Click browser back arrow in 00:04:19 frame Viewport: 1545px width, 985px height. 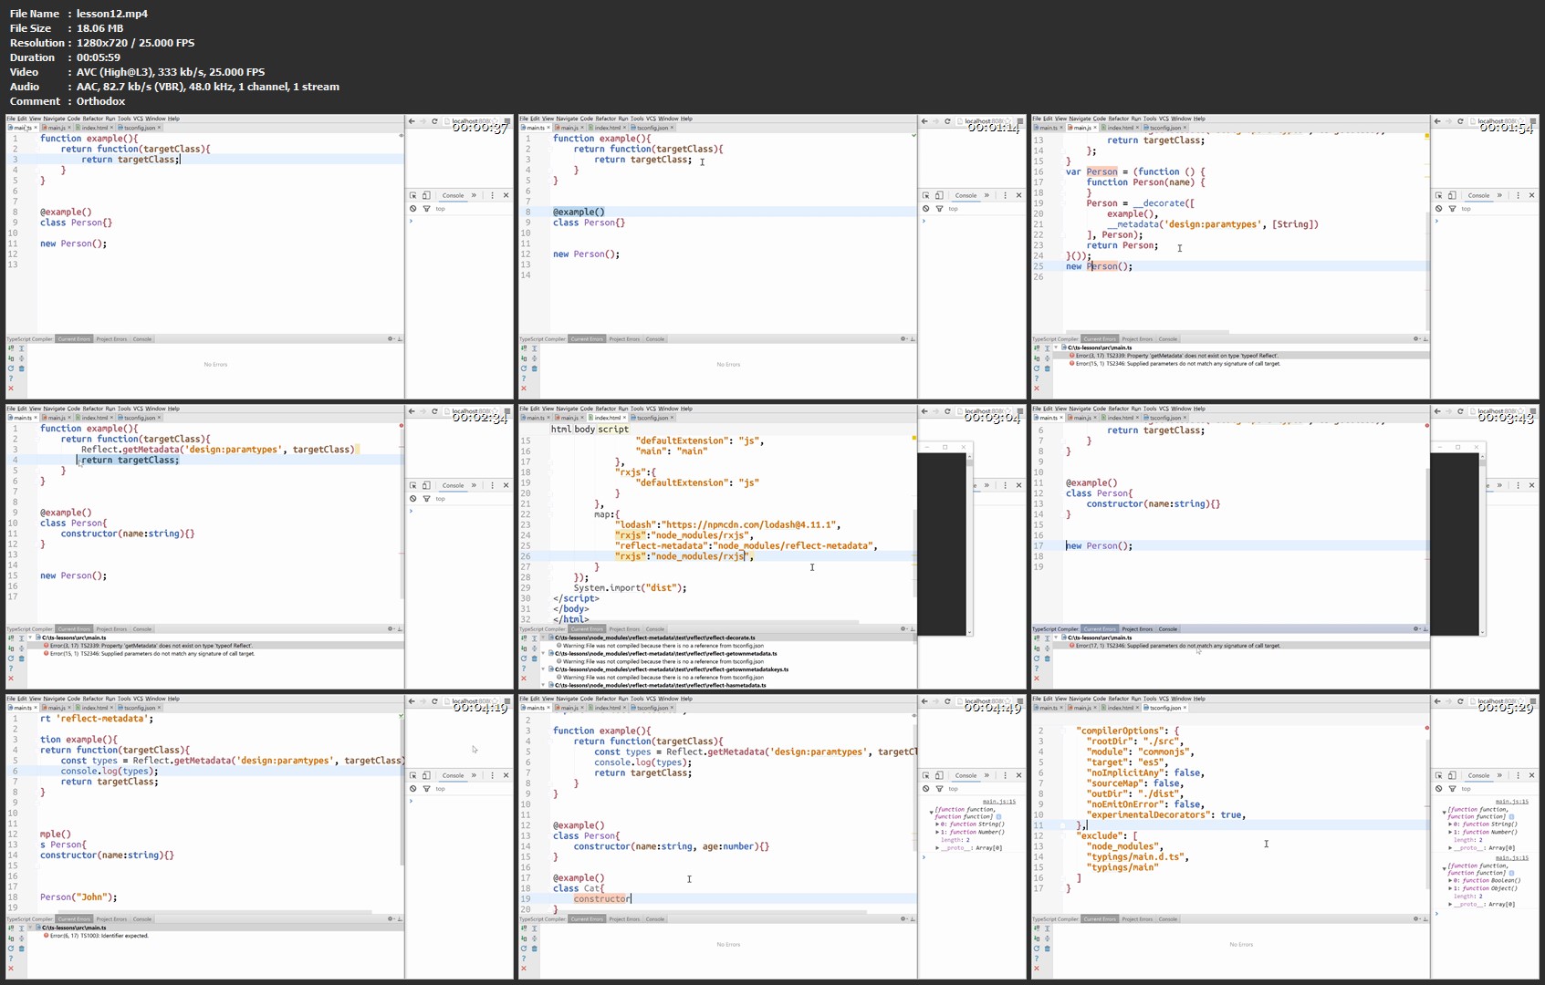pos(412,701)
